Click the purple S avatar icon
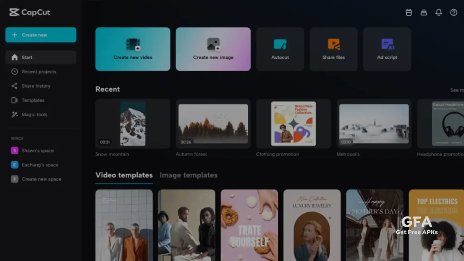This screenshot has width=464, height=261. (x=14, y=151)
